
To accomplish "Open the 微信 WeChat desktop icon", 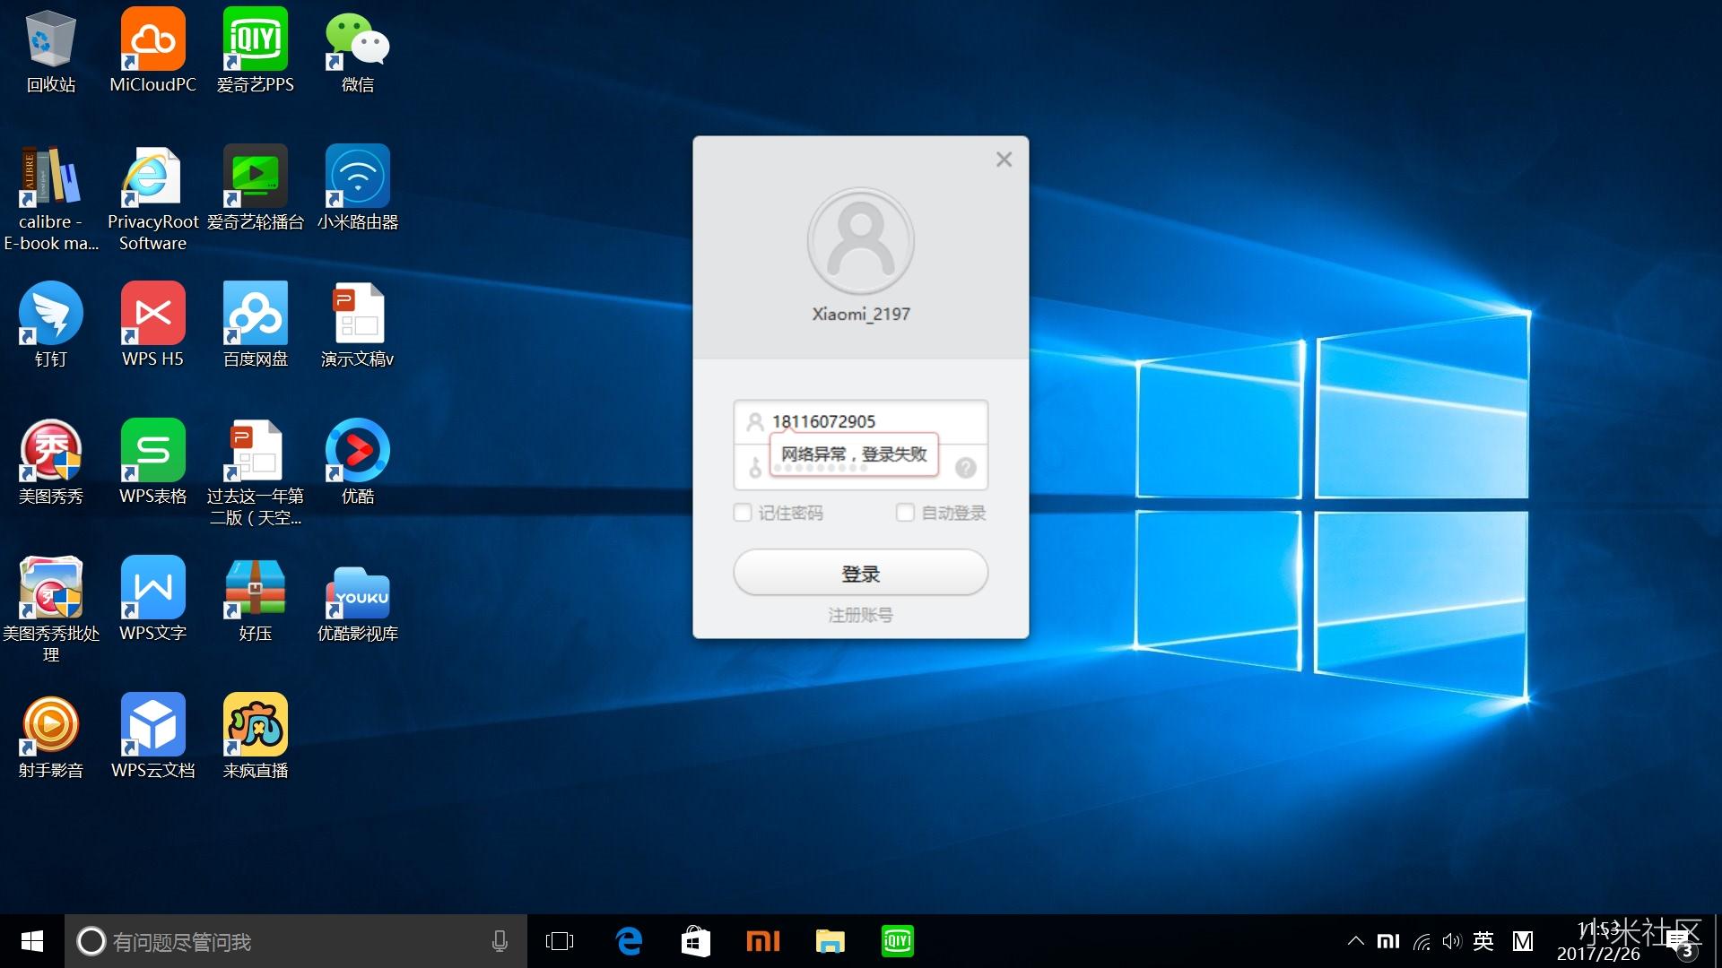I will click(357, 40).
